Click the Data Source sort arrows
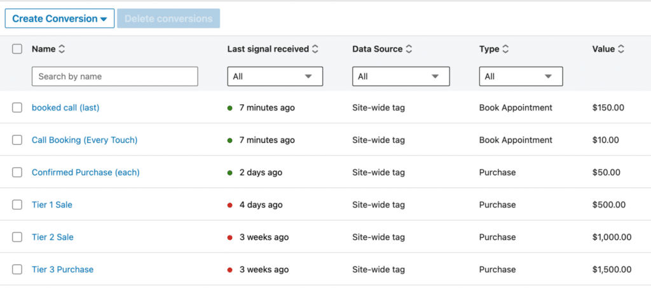Image resolution: width=651 pixels, height=288 pixels. [409, 49]
